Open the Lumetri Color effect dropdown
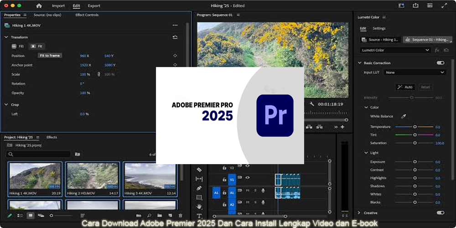Viewport: 456px width, 228px height. [395, 50]
